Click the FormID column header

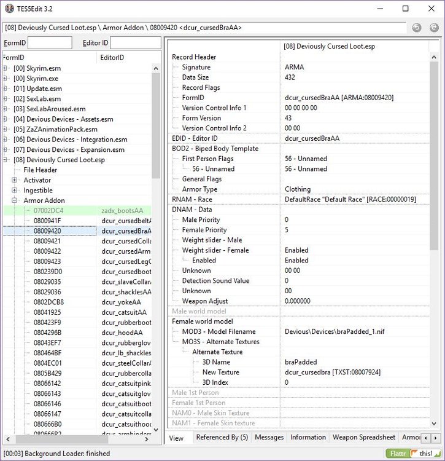49,58
